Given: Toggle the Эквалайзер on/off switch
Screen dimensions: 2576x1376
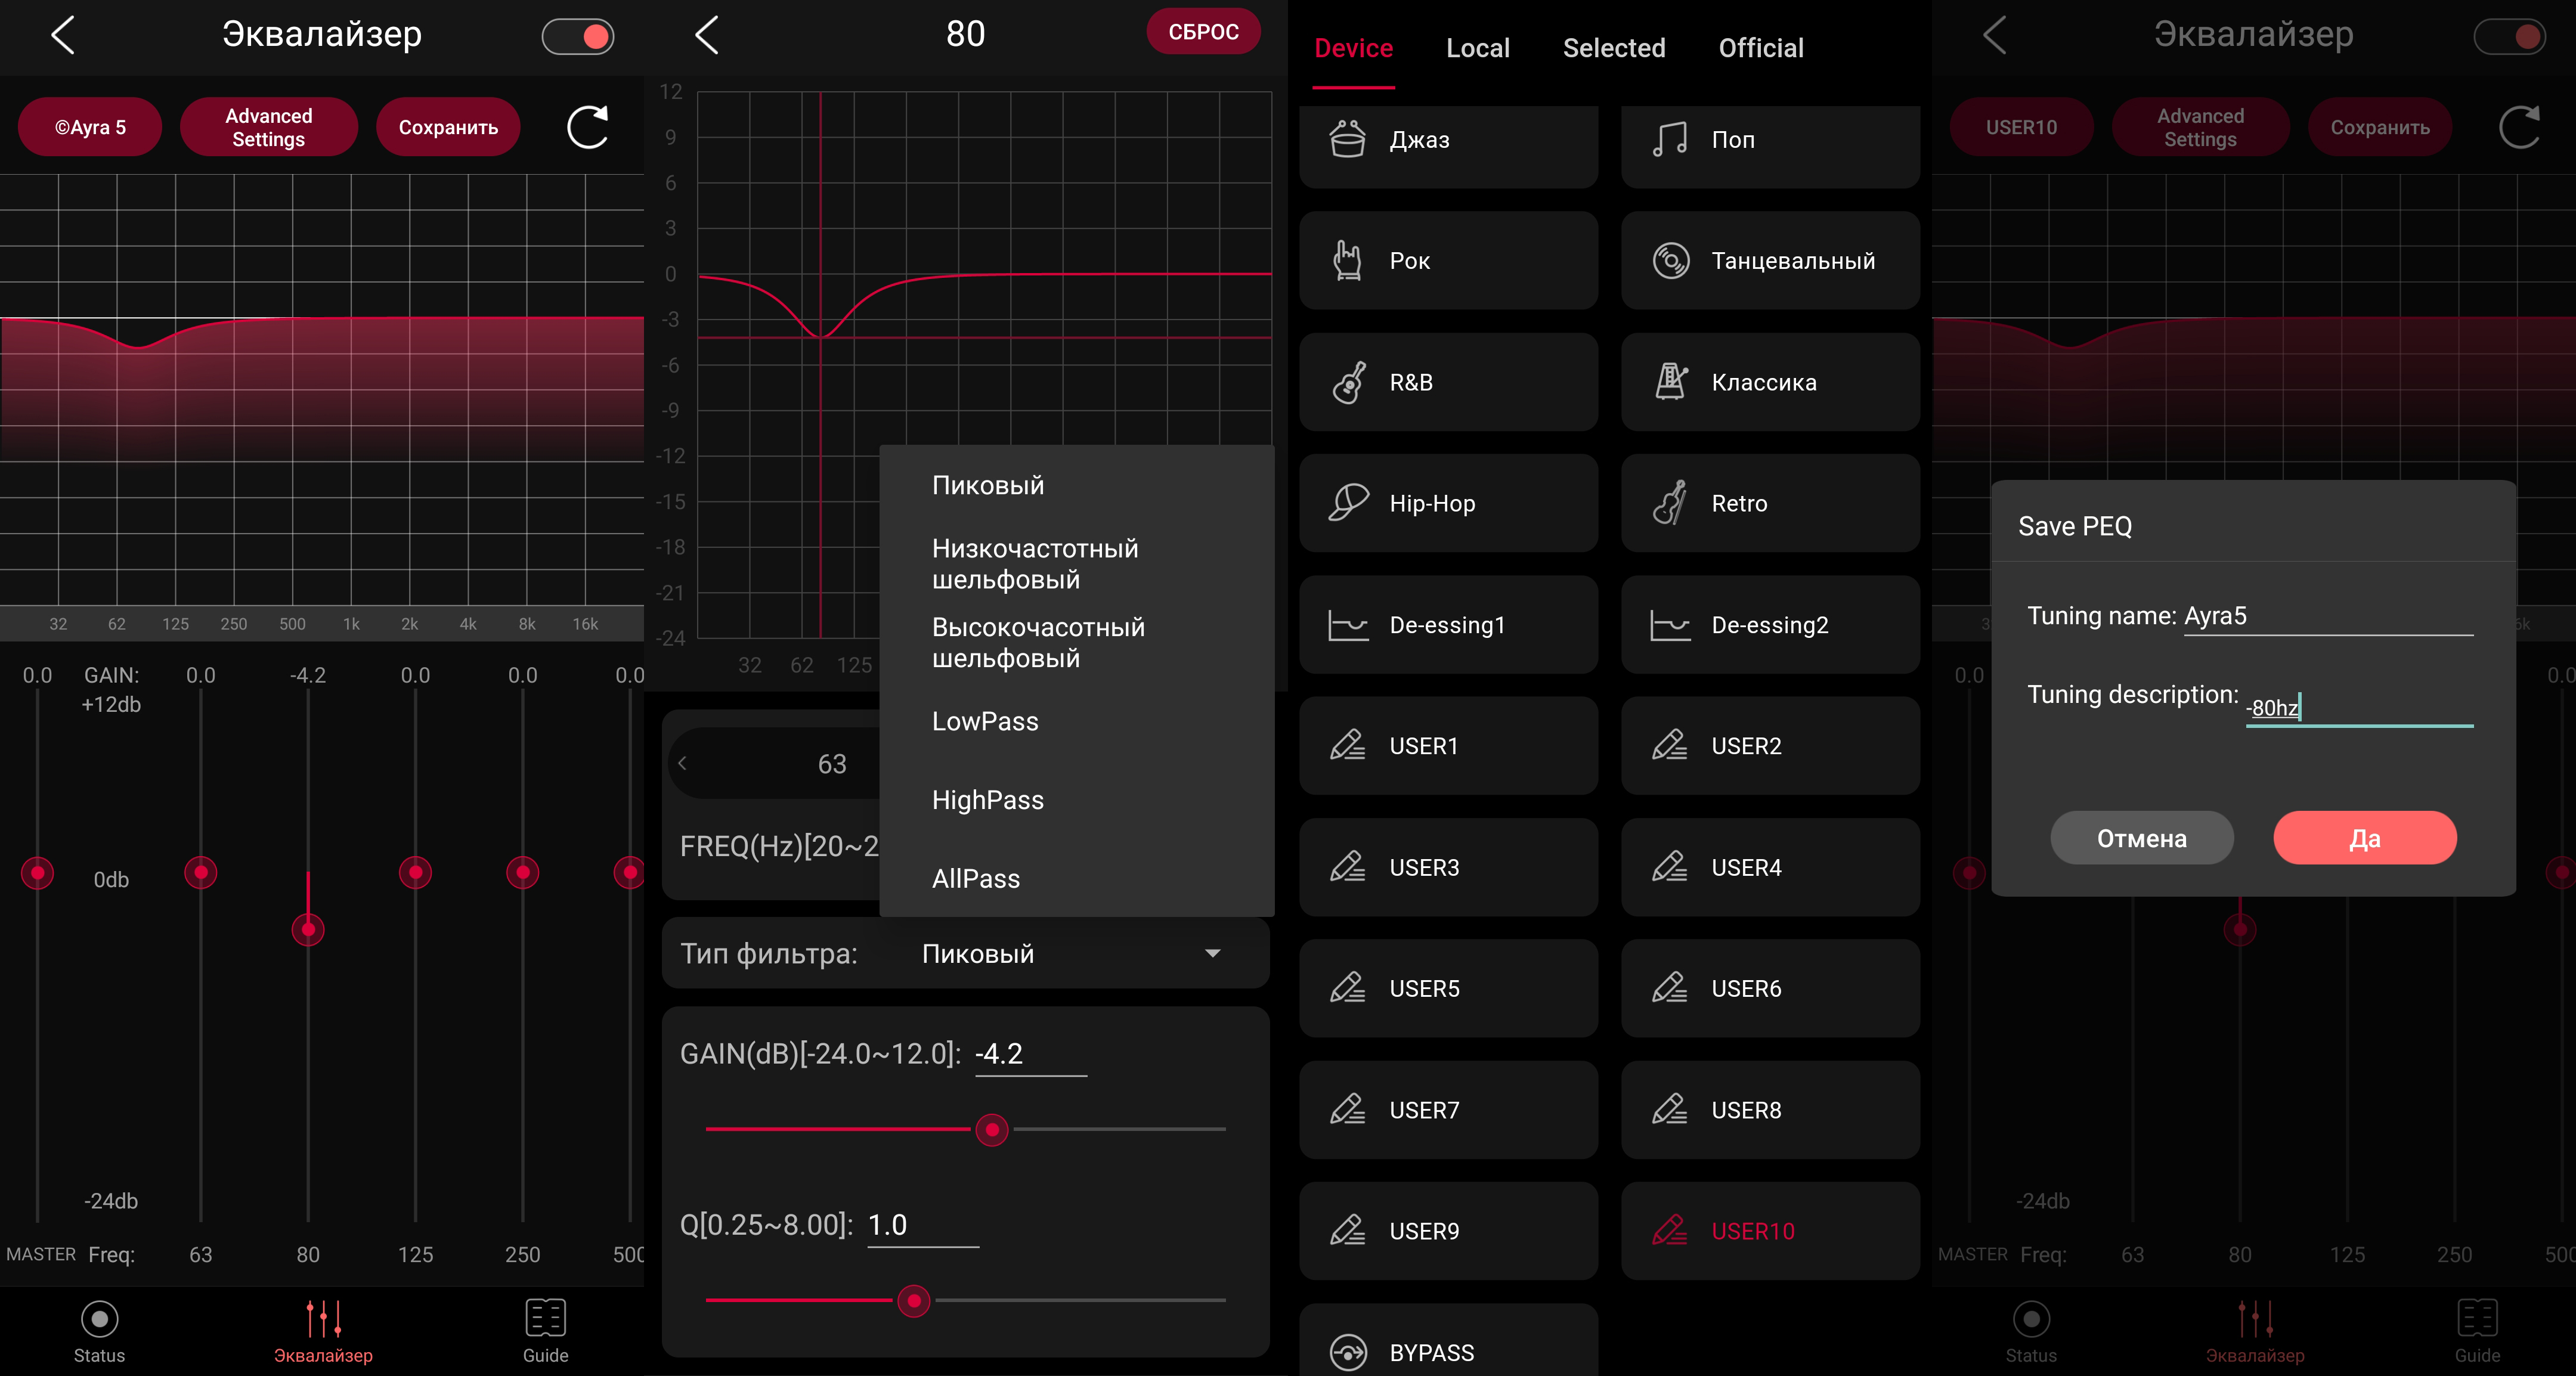Looking at the screenshot, I should (x=578, y=37).
